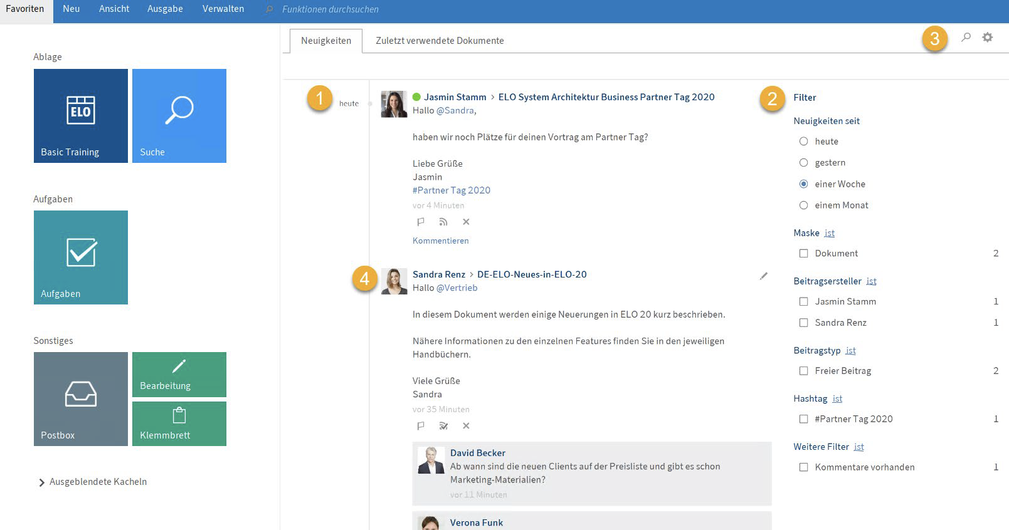Select the 'einem Monat' filter option
This screenshot has height=530, width=1009.
click(x=803, y=205)
